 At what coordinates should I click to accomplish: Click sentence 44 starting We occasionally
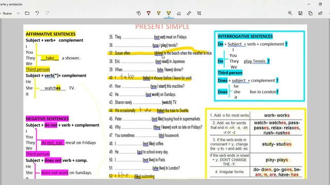click(x=149, y=110)
